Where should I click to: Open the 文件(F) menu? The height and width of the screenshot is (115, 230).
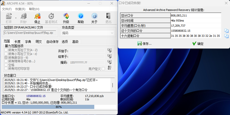[x=7, y=9]
